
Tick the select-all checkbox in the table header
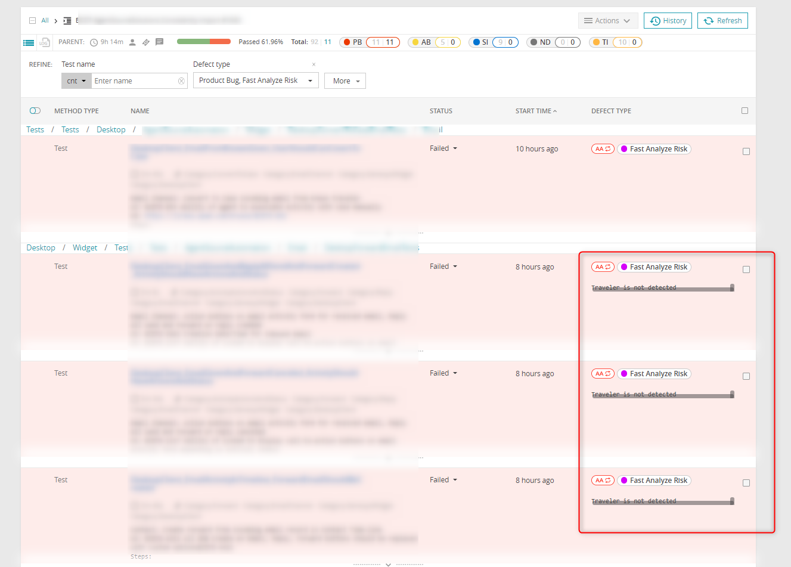tap(745, 111)
